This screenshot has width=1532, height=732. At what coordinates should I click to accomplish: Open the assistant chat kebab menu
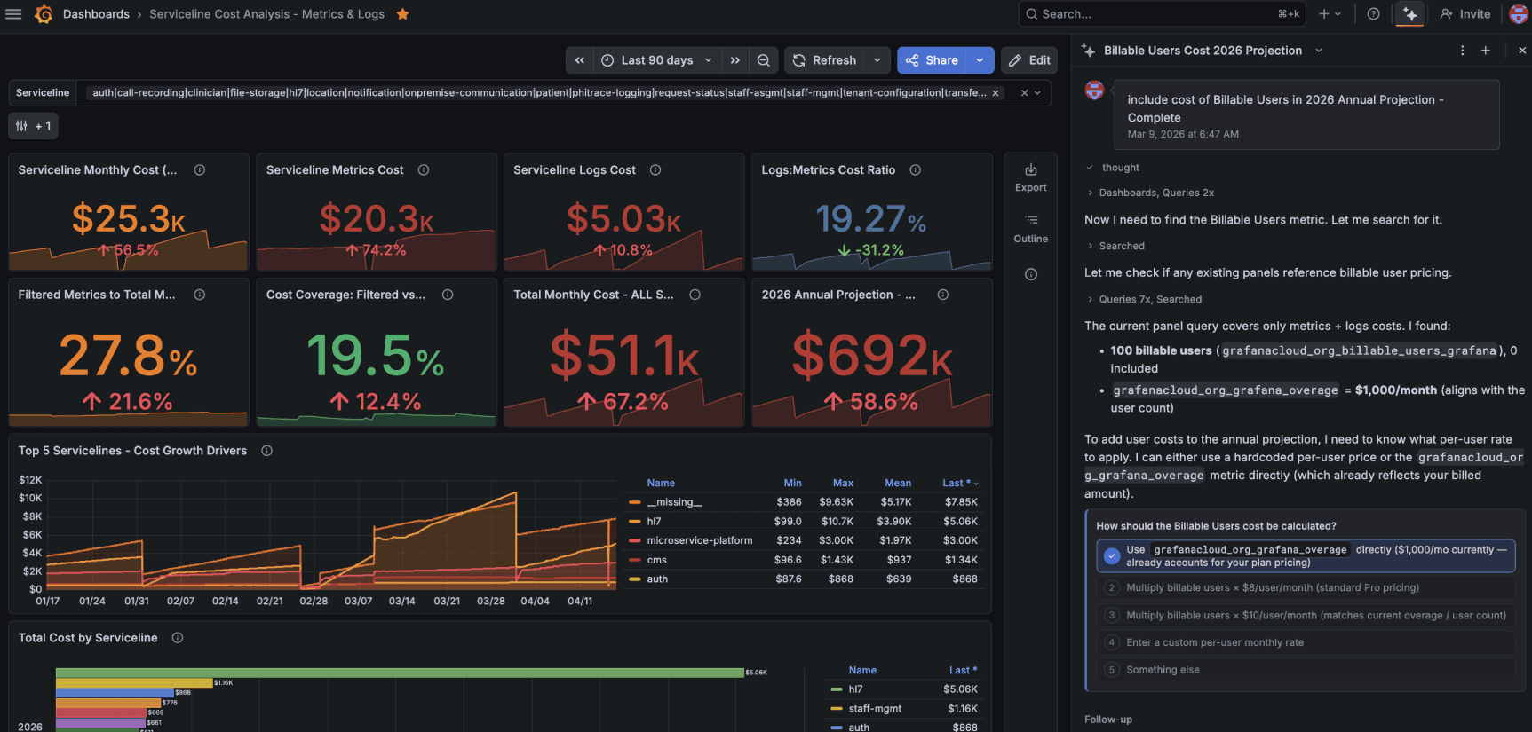pos(1462,51)
